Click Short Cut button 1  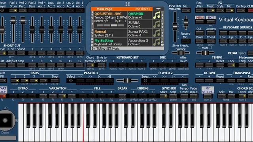pos(32,53)
